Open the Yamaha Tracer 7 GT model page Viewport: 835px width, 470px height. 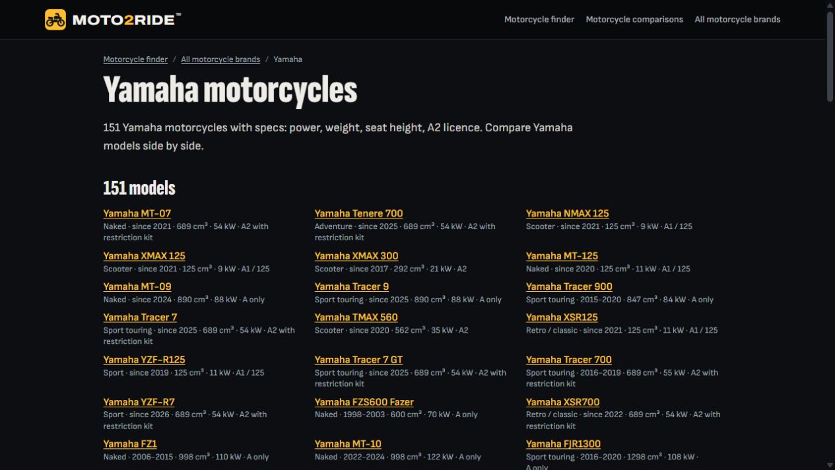358,360
